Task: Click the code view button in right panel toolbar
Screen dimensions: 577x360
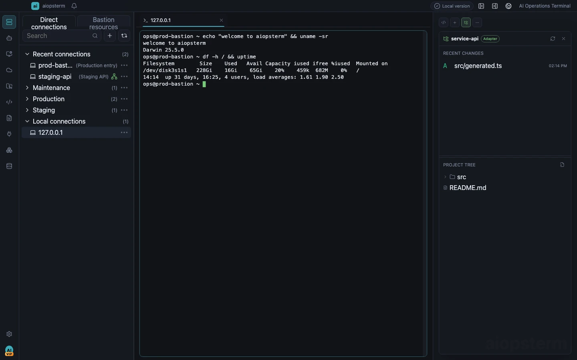Action: 444,22
